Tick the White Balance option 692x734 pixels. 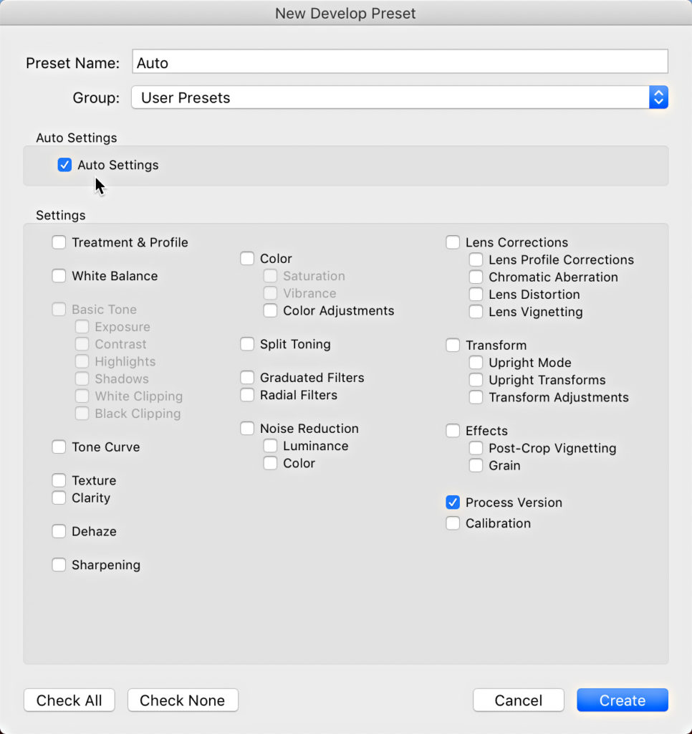[x=59, y=276]
